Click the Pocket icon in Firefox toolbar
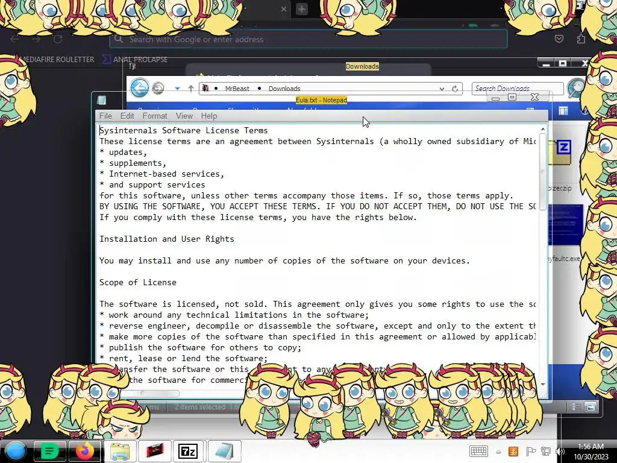Screen dimensions: 617x463 pos(559,39)
